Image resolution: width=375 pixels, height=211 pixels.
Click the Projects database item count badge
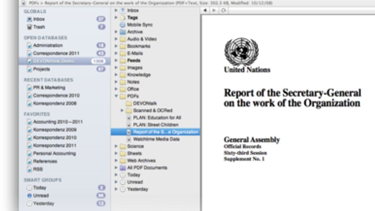tap(101, 69)
